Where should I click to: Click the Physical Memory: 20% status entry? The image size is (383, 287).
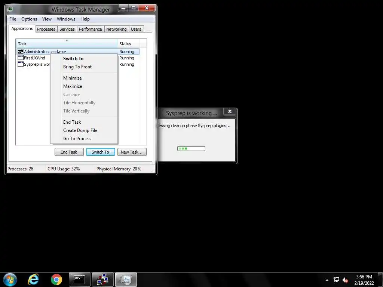point(119,169)
